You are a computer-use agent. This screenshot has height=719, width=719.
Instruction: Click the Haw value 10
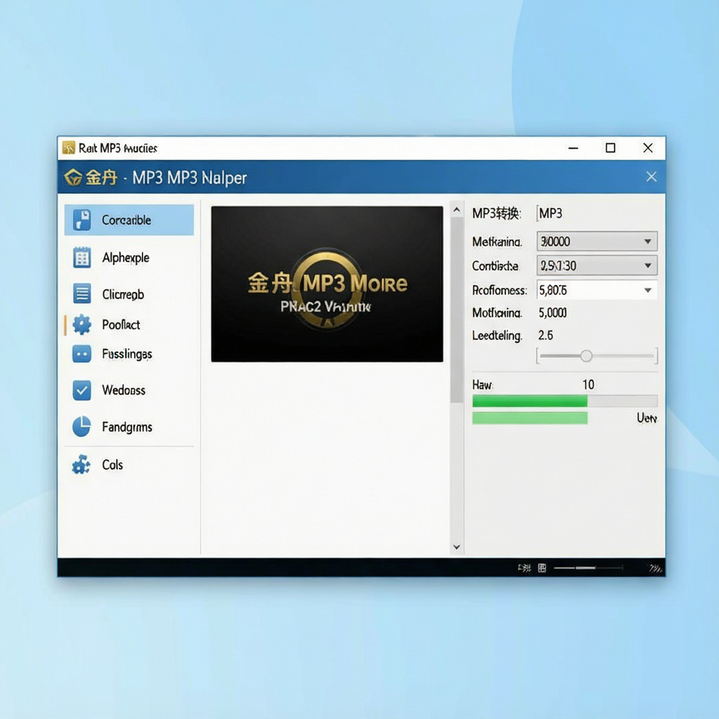coord(588,384)
